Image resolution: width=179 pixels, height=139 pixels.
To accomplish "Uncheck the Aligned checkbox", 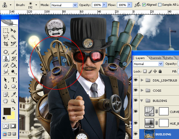I will (x=144, y=5).
